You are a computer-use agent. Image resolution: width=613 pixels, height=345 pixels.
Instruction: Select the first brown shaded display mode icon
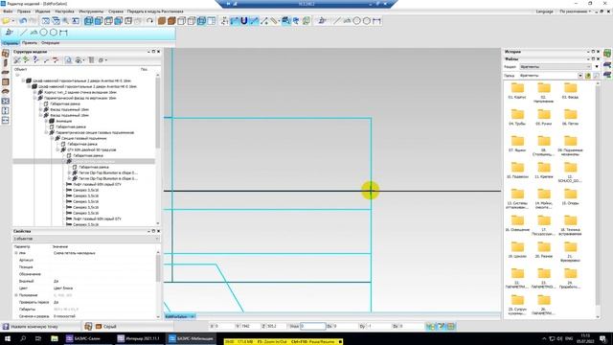click(162, 21)
